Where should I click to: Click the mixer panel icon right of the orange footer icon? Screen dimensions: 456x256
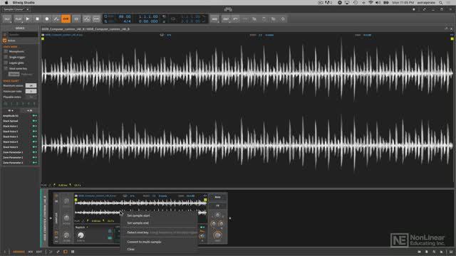(x=73, y=252)
